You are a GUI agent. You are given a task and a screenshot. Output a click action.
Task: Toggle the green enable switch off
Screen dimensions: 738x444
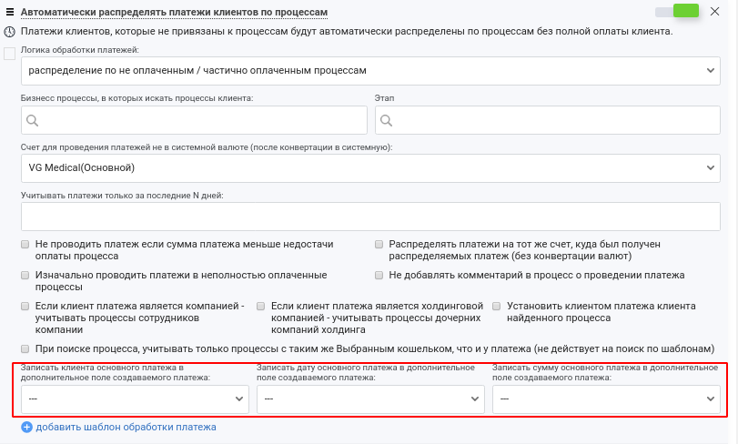click(677, 11)
